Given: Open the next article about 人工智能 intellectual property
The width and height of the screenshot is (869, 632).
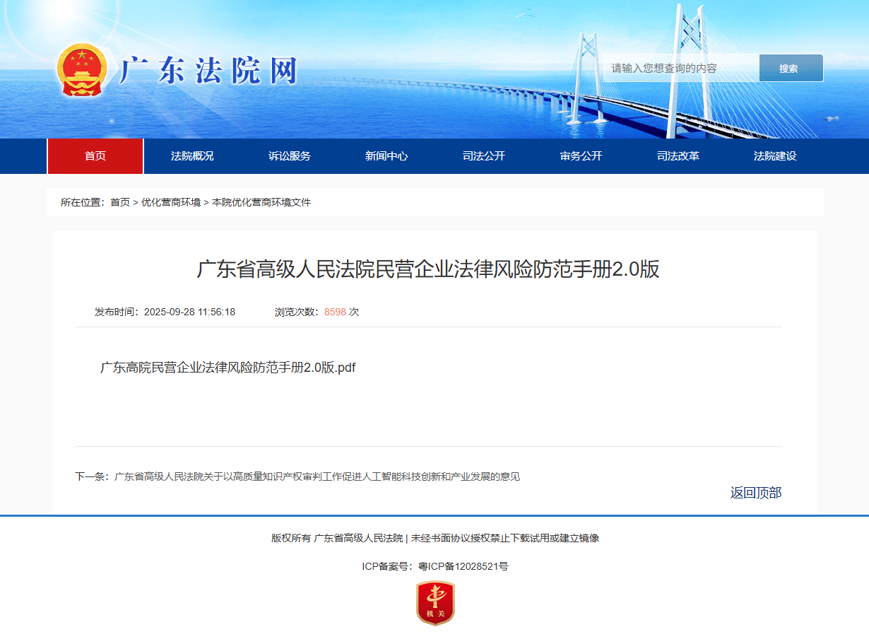Looking at the screenshot, I should point(317,476).
